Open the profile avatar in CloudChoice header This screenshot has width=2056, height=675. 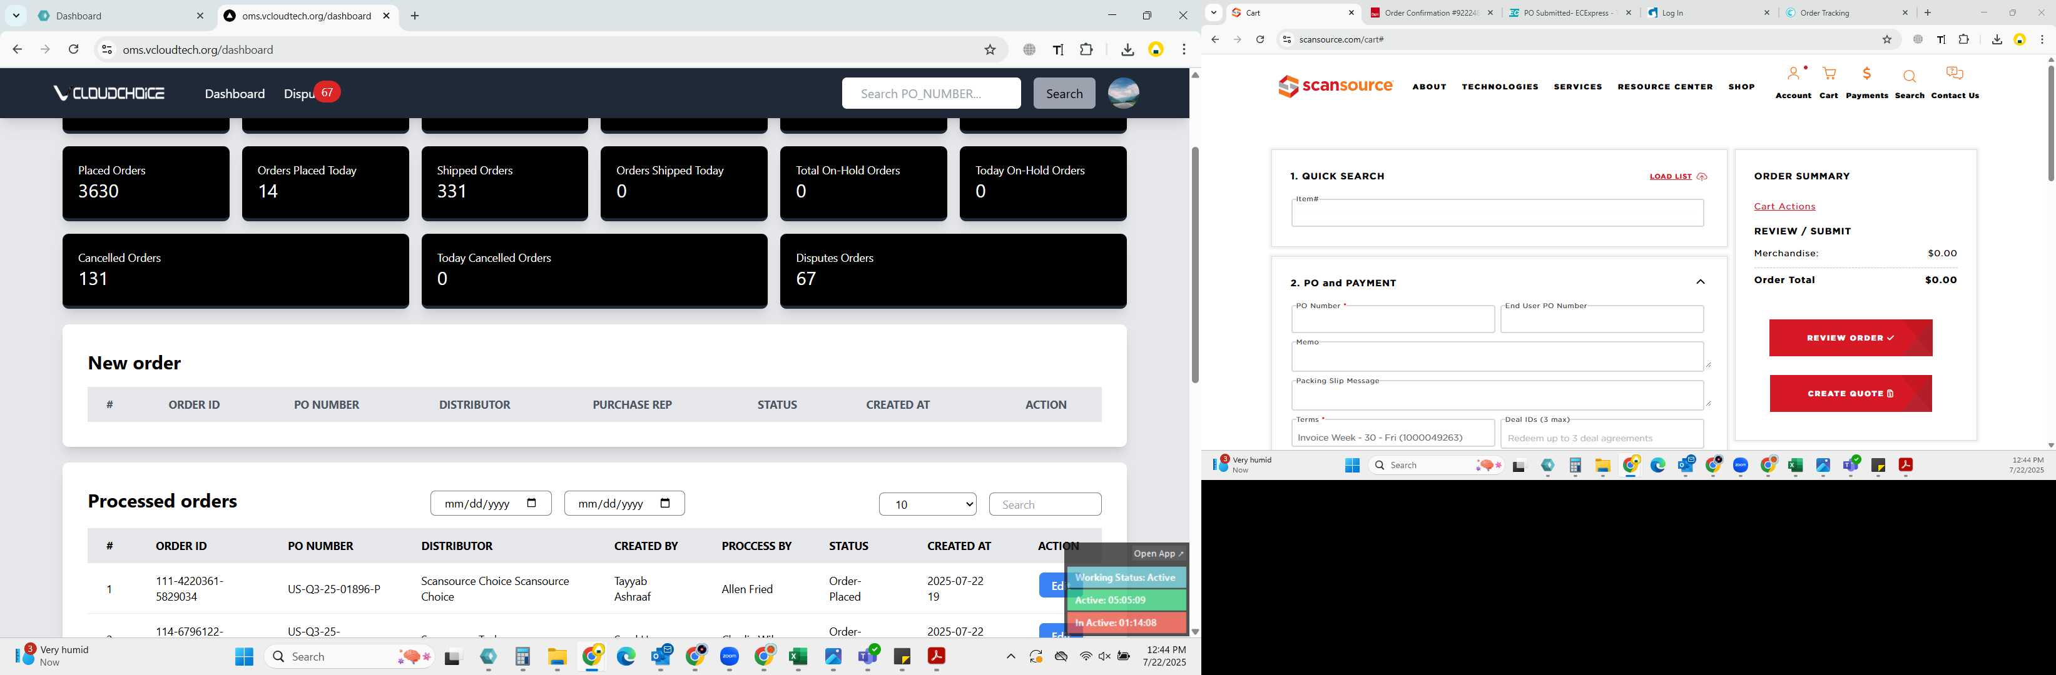pos(1123,93)
